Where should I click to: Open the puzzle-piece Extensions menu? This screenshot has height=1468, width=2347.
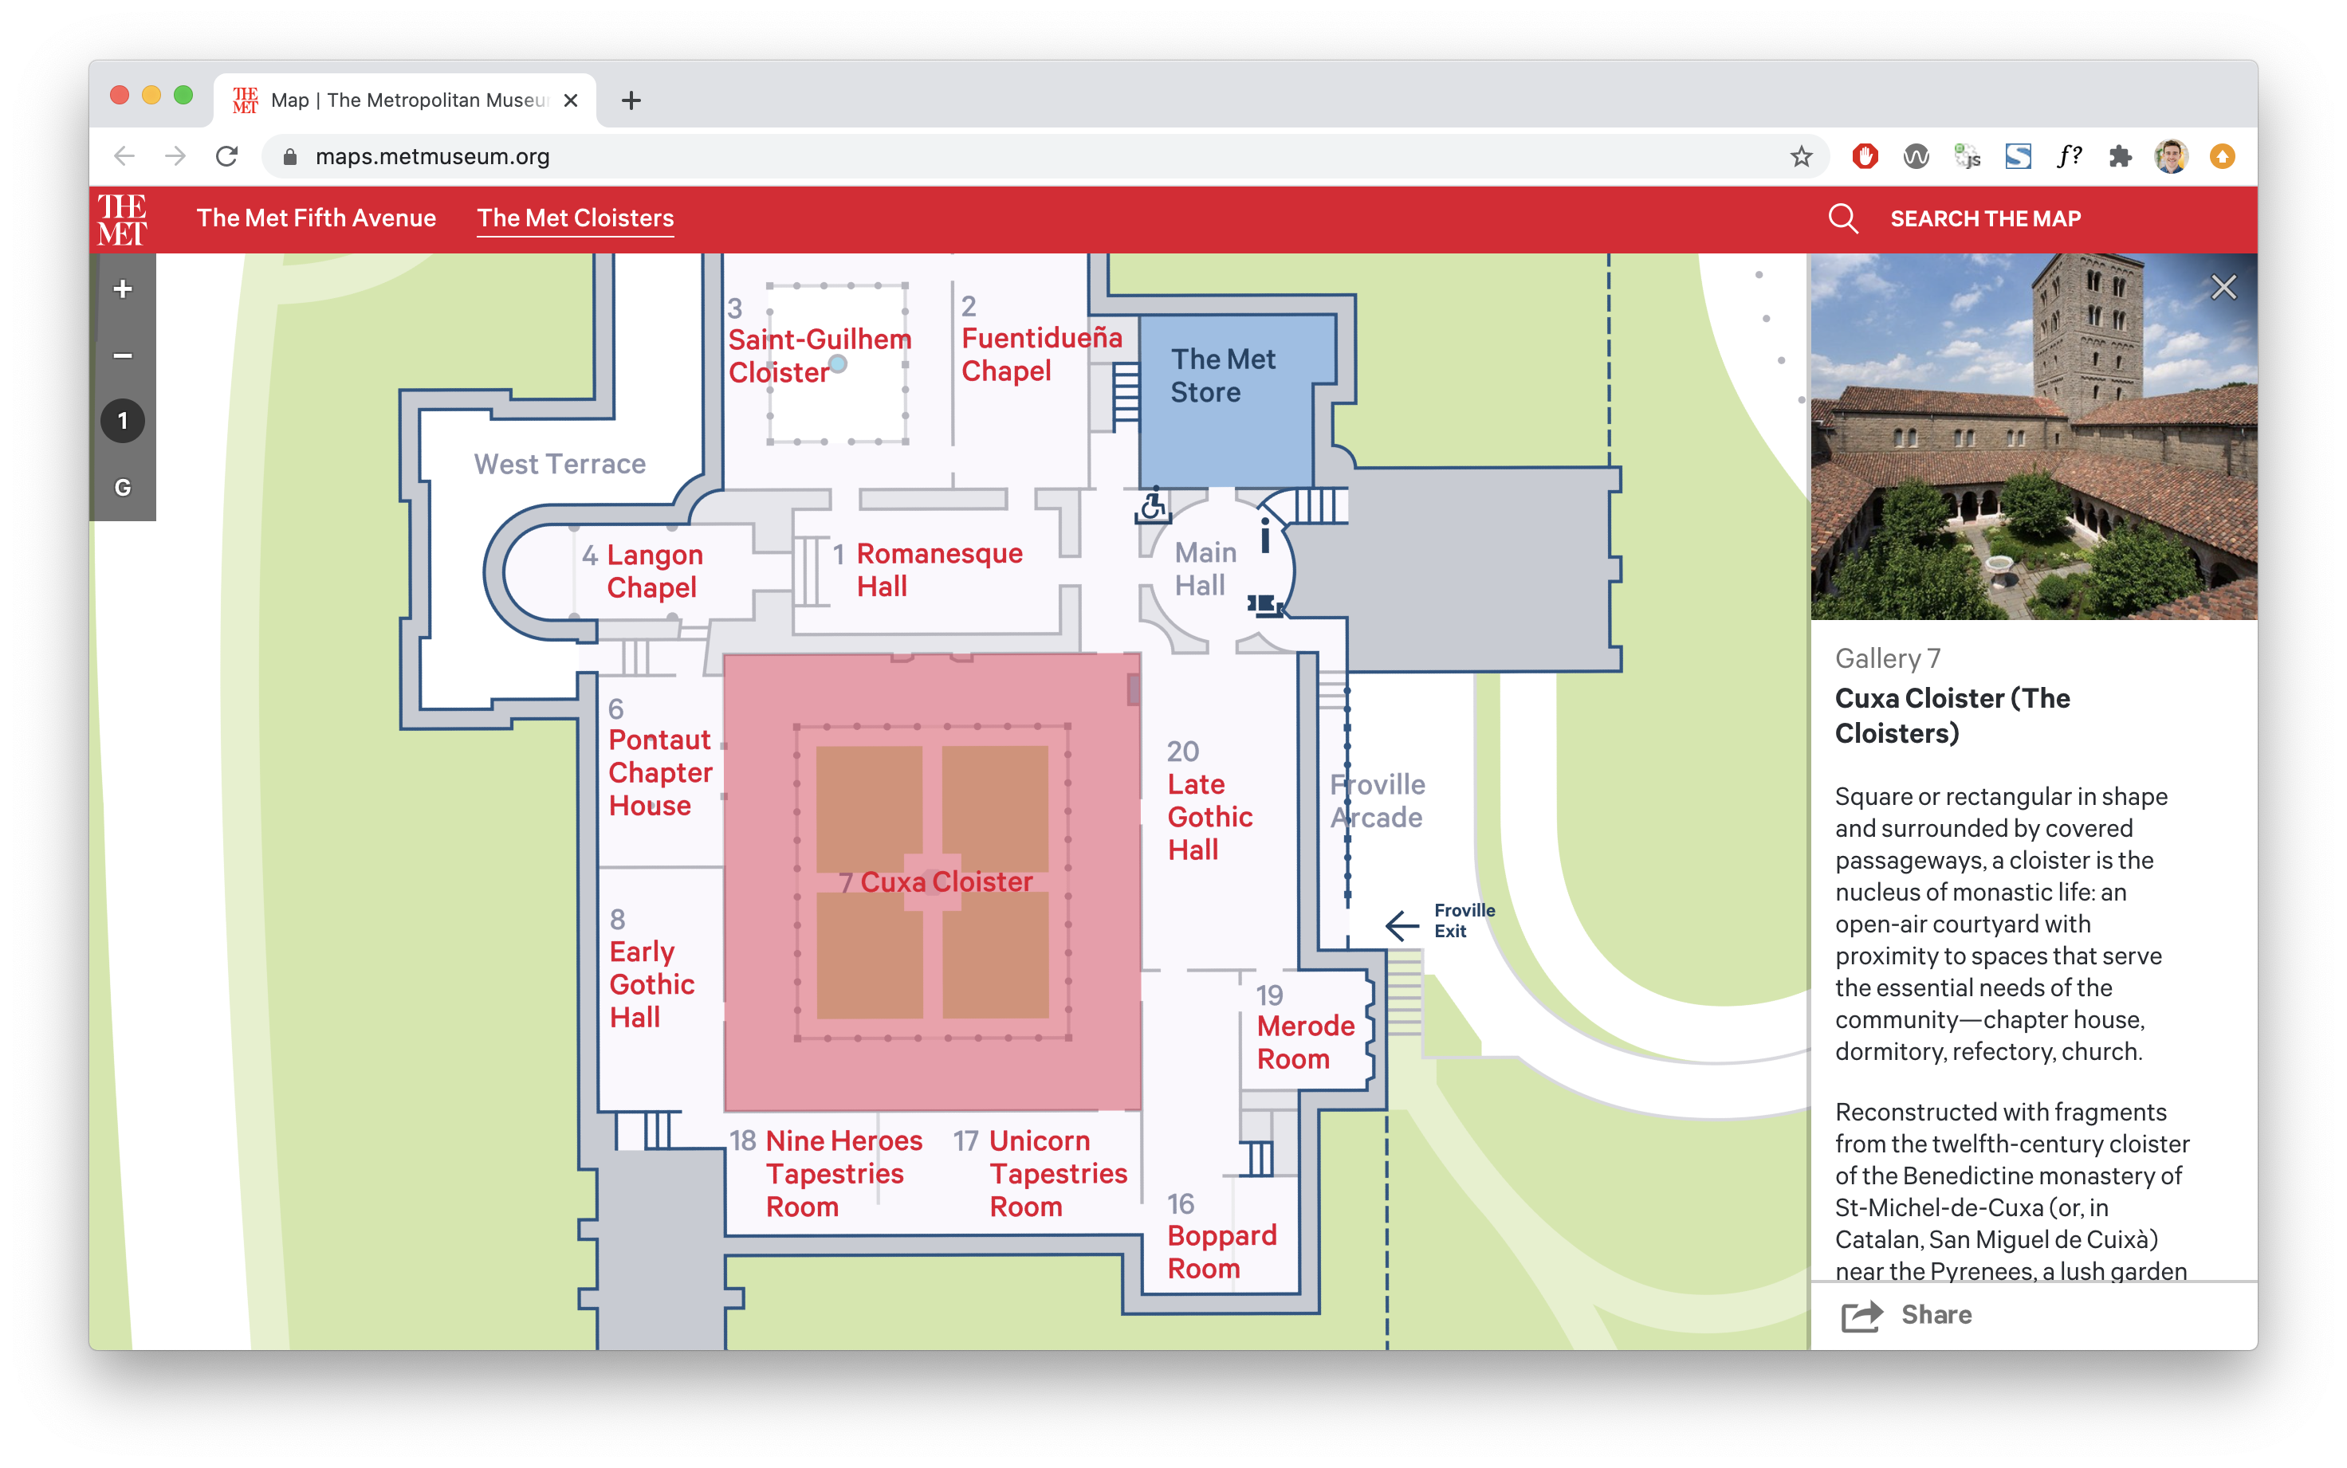(2121, 156)
